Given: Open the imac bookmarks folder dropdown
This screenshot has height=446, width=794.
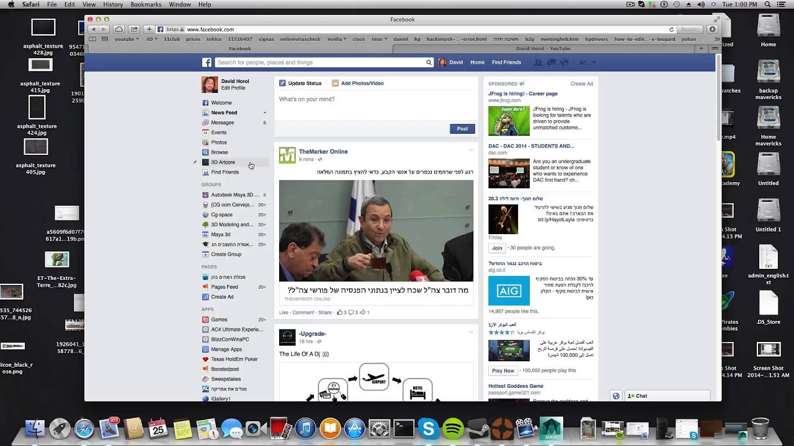Looking at the screenshot, I should point(378,39).
